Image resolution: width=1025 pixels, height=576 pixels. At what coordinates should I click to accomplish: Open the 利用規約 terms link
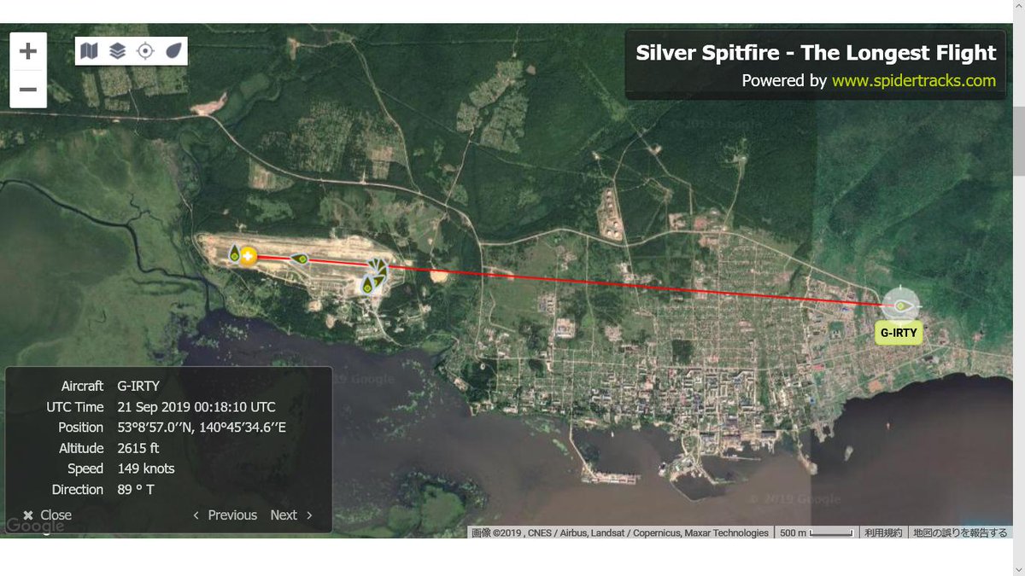(x=883, y=532)
